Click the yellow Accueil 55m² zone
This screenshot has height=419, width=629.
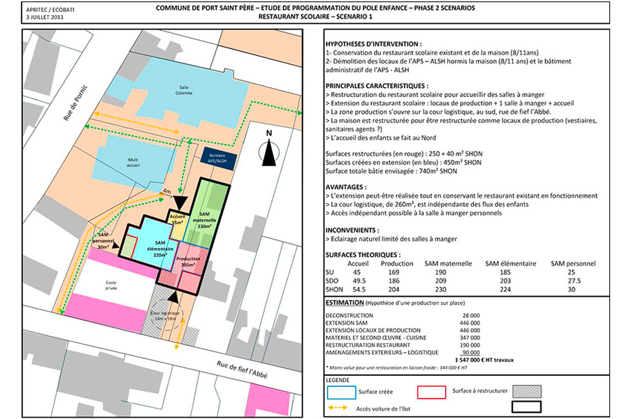point(178,225)
